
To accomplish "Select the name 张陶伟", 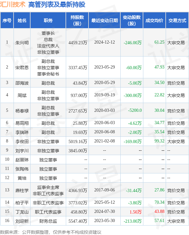I will point(22,169).
